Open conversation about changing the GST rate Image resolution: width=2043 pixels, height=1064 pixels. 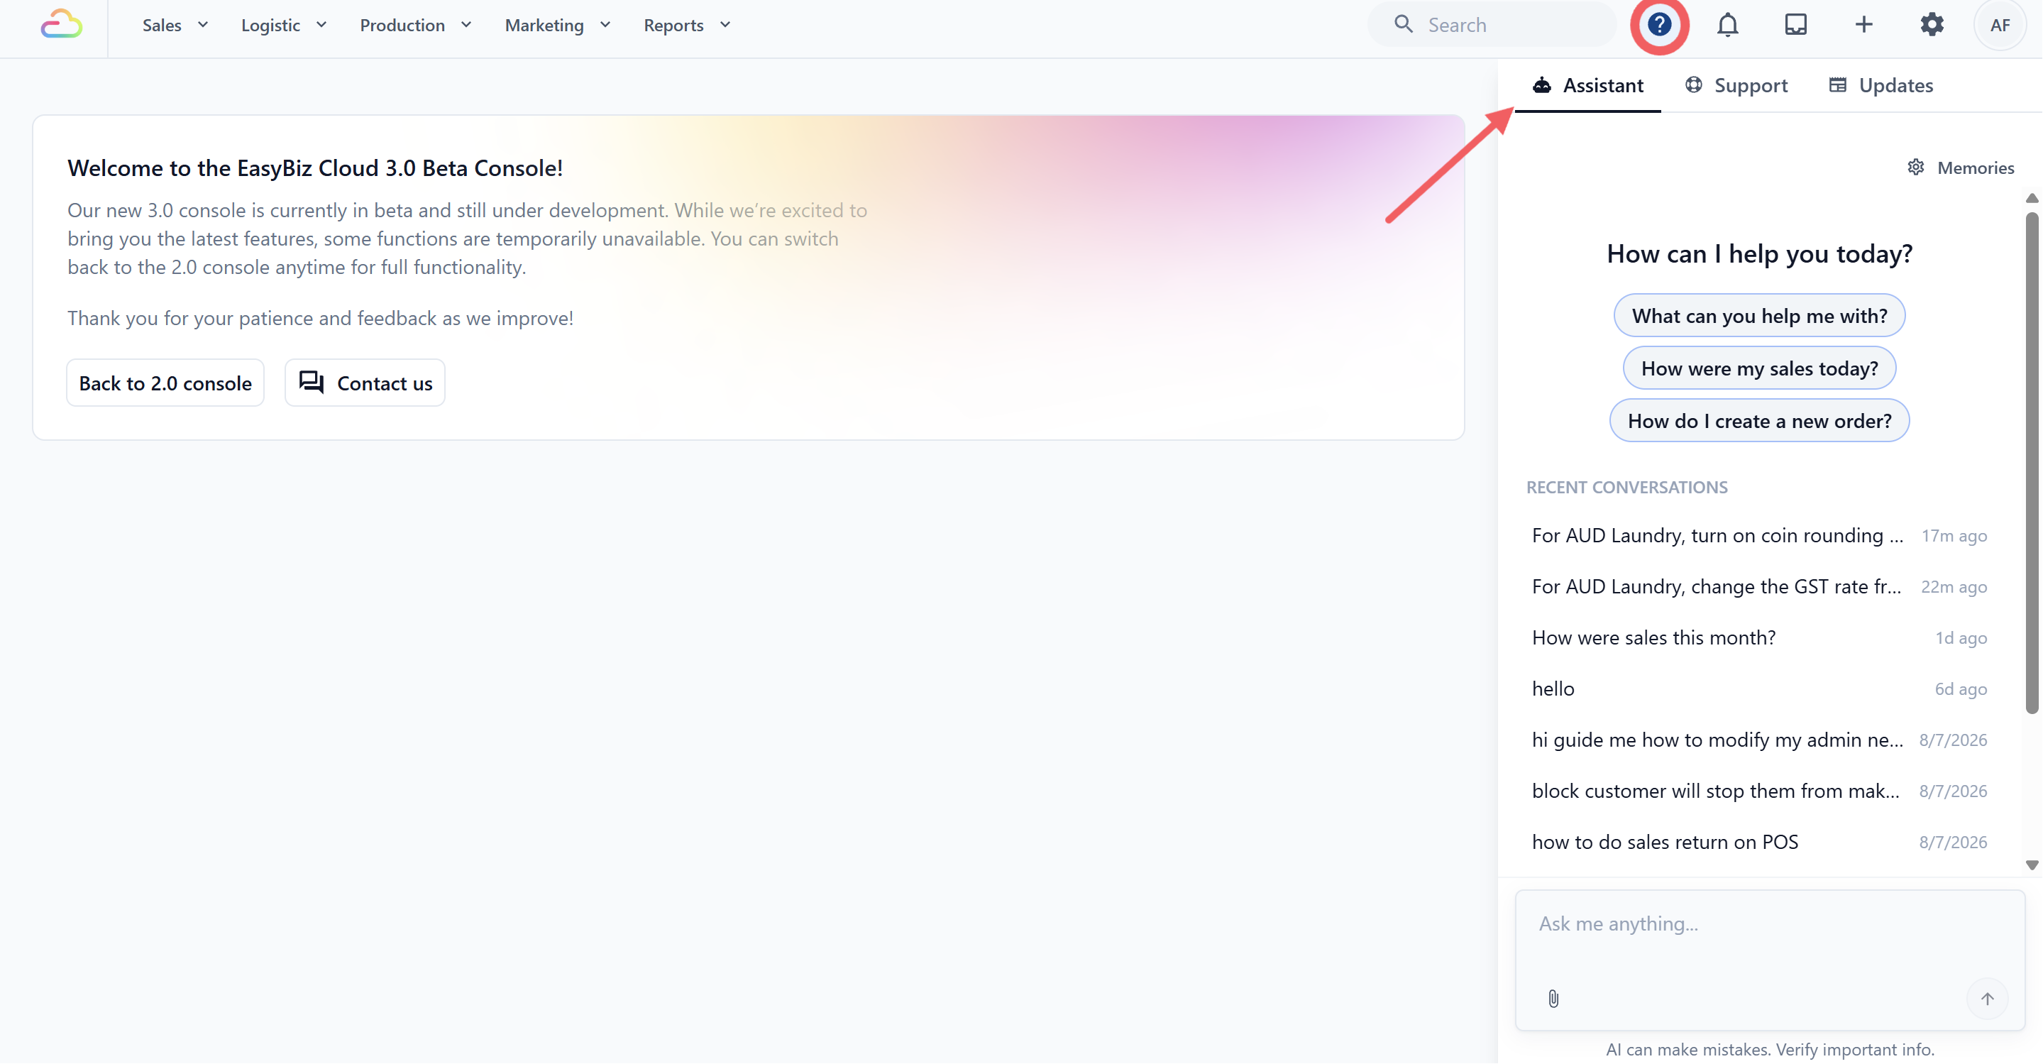coord(1759,586)
